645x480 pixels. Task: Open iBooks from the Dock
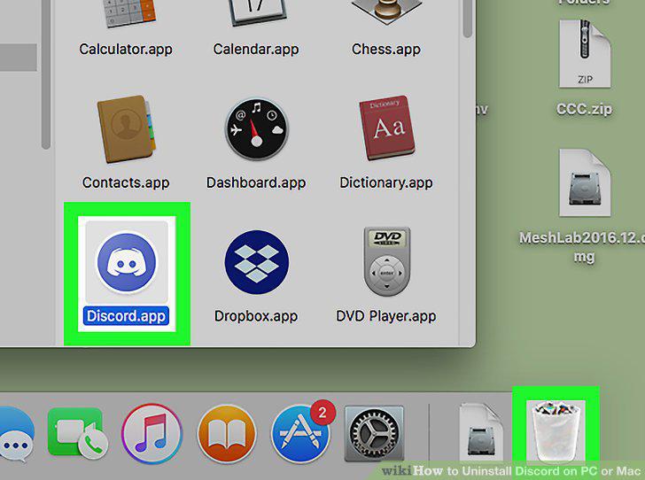(227, 434)
